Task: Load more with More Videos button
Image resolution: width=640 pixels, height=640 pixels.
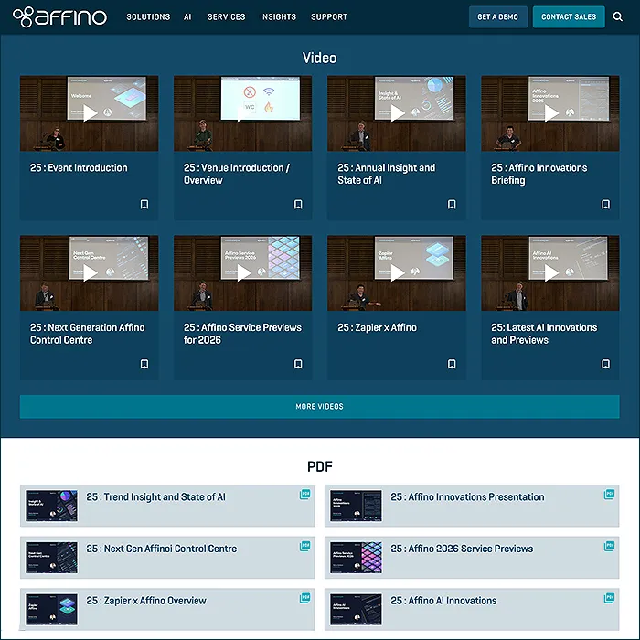Action: [319, 407]
